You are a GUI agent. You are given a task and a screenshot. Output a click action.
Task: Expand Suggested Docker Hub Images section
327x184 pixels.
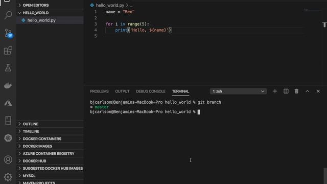(50, 168)
